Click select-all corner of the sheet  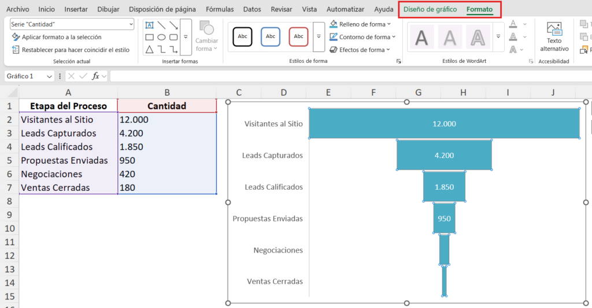click(x=12, y=92)
